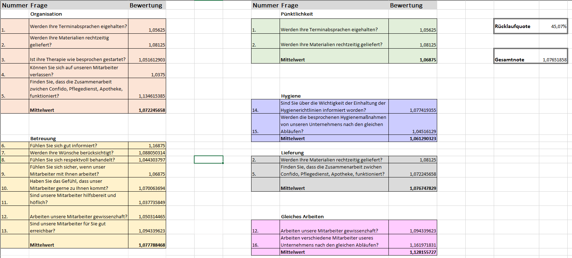Select the Hygiene Mittelwert value 1,061290323

[x=413, y=138]
